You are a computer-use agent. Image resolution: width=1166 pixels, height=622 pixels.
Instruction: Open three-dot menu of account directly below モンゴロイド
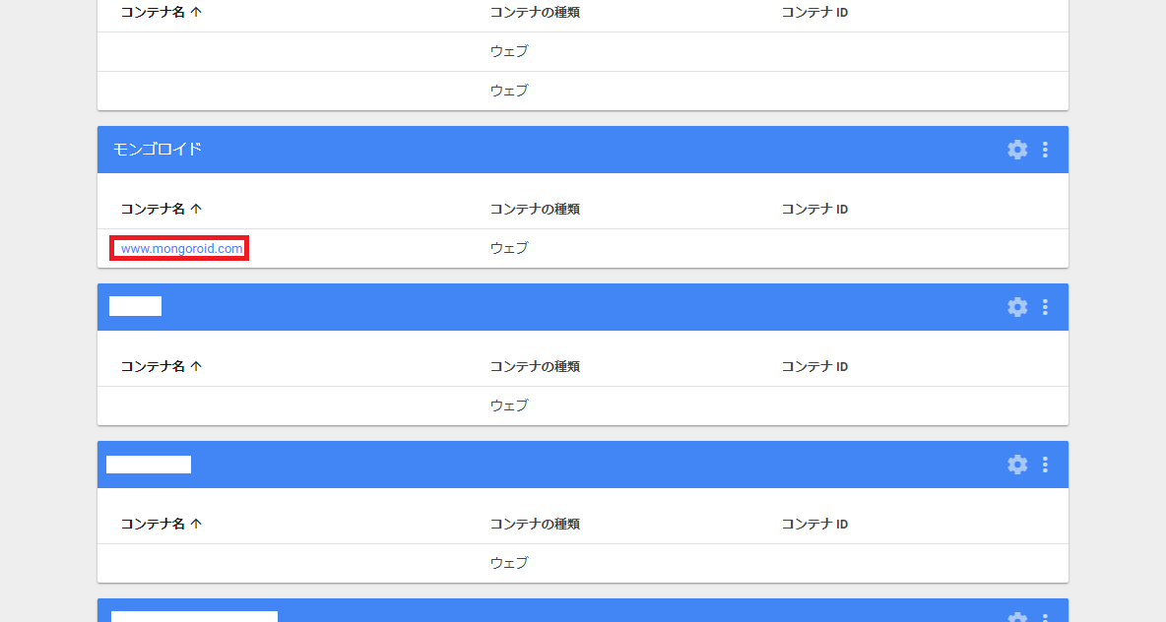[x=1045, y=307]
